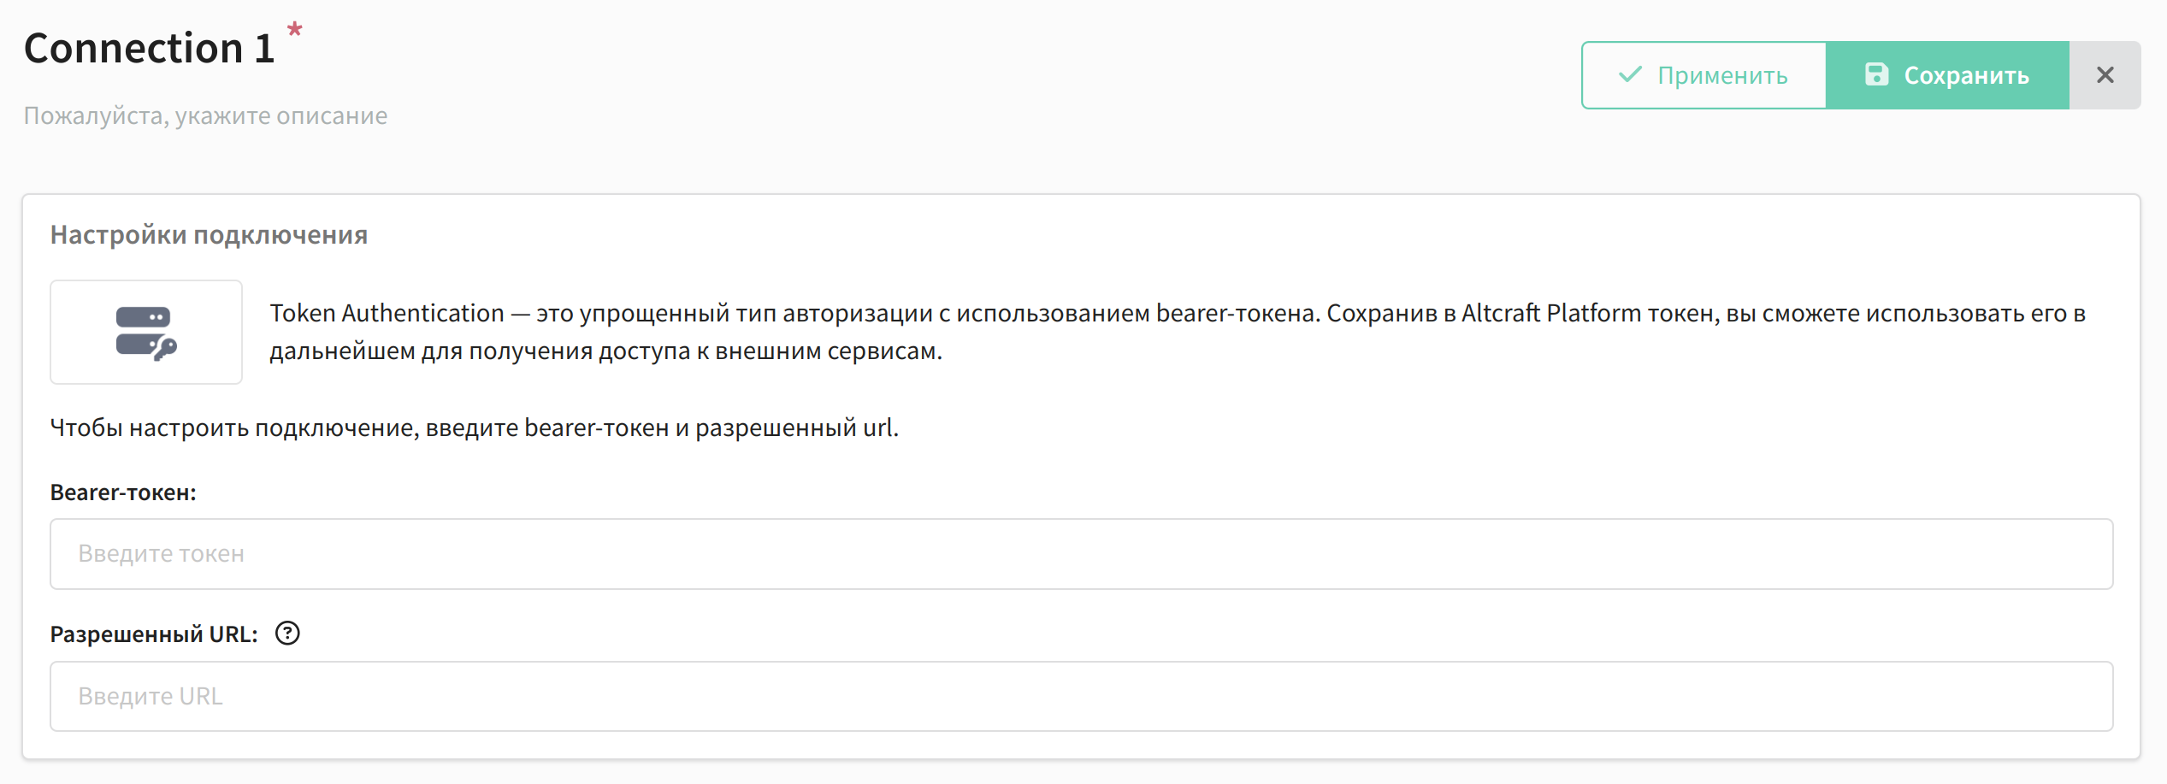This screenshot has width=2167, height=784.
Task: Focus the Введите URL input field
Action: tap(1082, 696)
